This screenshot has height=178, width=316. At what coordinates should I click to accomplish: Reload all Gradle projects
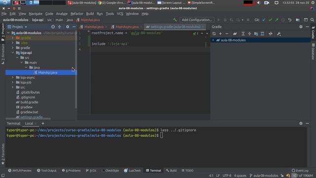pos(214,34)
